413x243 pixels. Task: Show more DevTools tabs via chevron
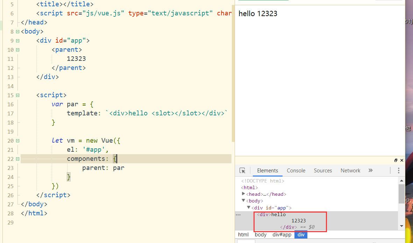coord(371,170)
